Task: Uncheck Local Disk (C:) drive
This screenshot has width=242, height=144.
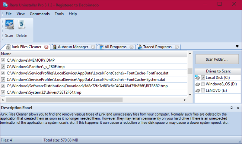Action: tap(203, 77)
